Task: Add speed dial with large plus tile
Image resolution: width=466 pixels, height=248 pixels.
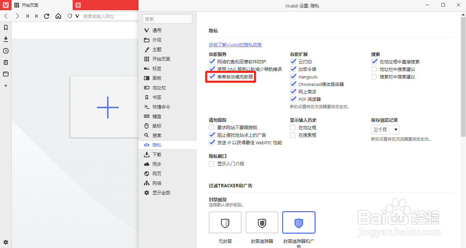Action: click(x=108, y=107)
